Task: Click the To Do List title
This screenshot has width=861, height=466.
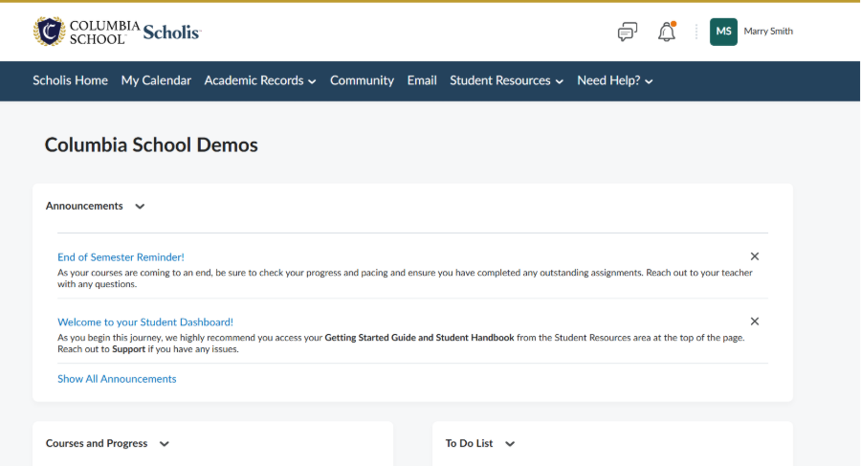Action: coord(469,443)
